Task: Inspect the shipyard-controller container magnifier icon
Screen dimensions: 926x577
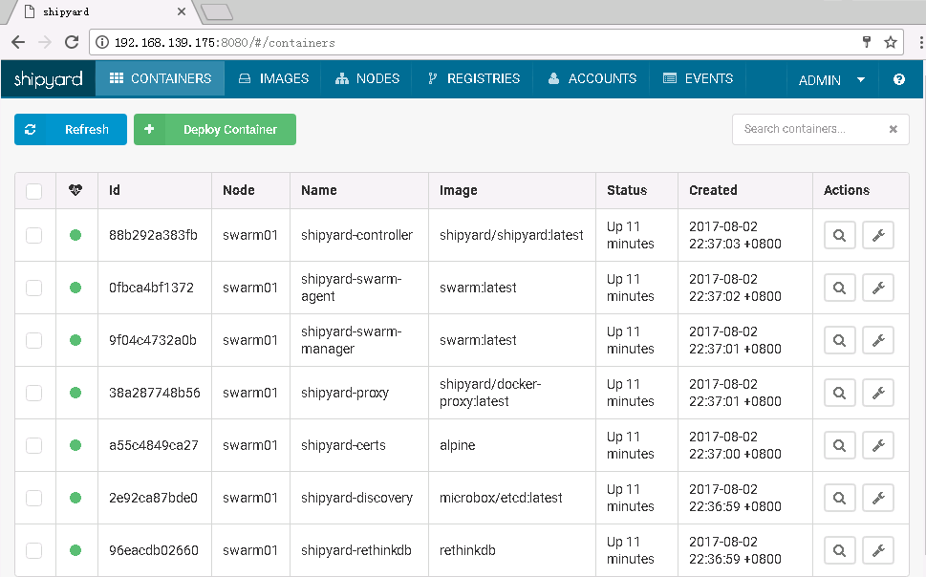Action: tap(839, 235)
